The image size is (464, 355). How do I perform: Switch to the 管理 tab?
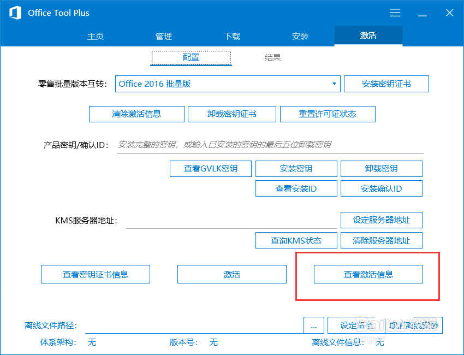point(164,36)
